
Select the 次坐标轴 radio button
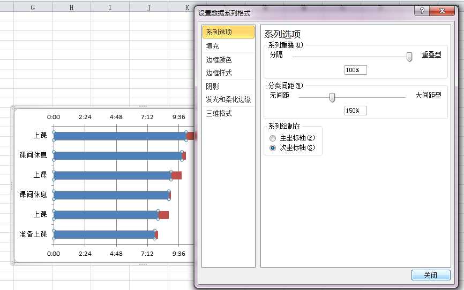(273, 148)
